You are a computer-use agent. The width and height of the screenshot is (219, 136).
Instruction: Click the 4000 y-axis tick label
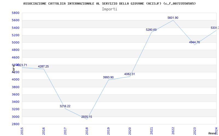pos(16,80)
